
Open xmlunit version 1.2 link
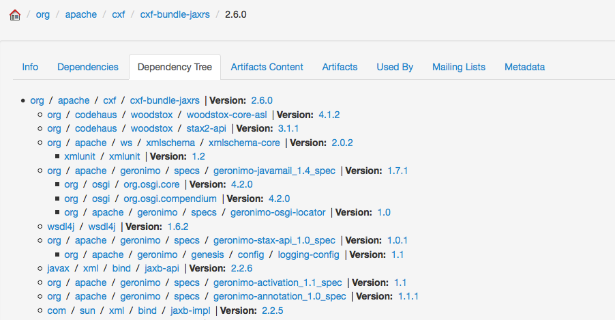(179, 156)
